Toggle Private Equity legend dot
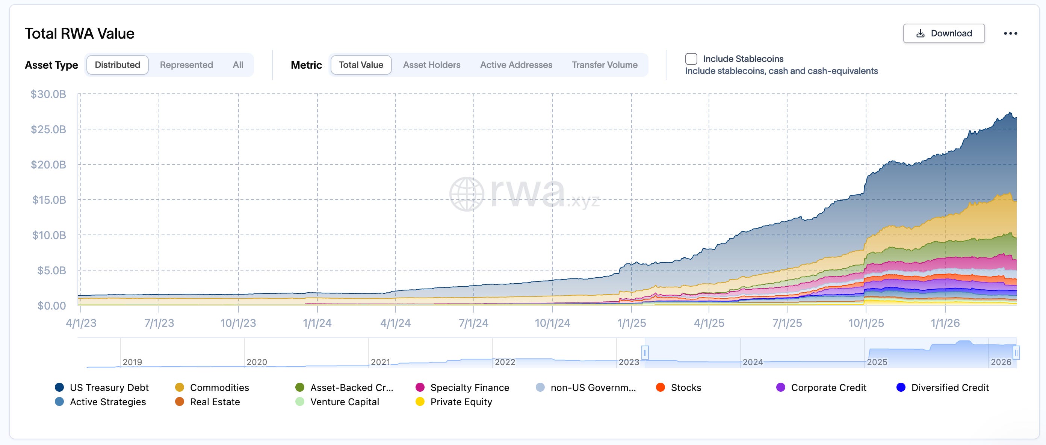The image size is (1046, 445). [x=420, y=401]
